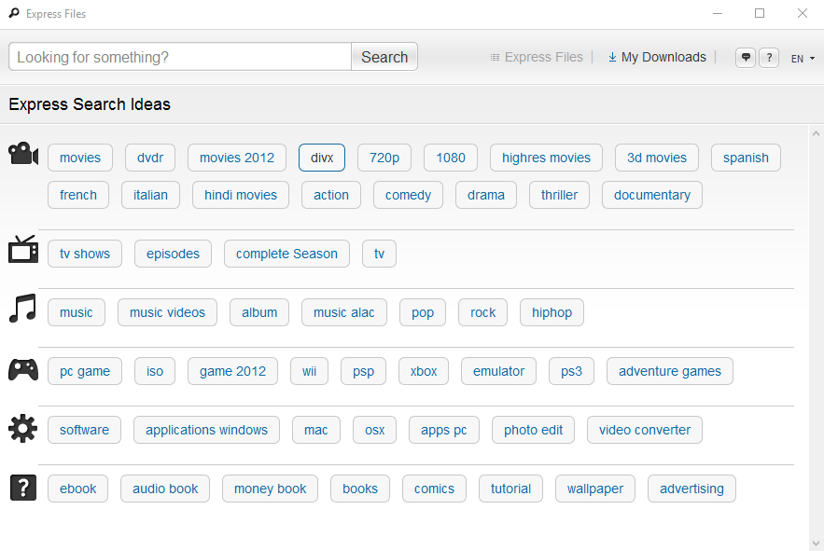Select the divx search idea
The image size is (824, 551).
click(x=322, y=158)
